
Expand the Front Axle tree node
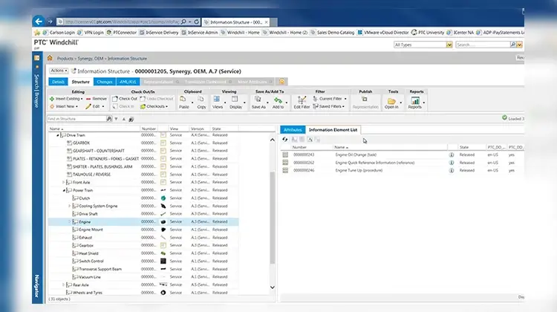point(64,182)
